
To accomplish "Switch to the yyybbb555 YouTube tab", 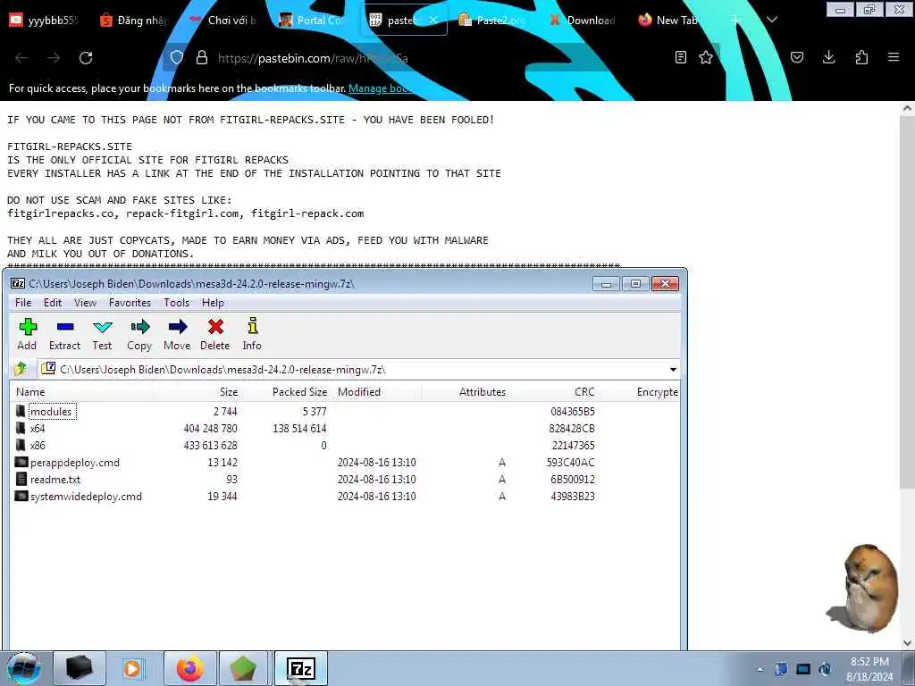I will pyautogui.click(x=44, y=21).
